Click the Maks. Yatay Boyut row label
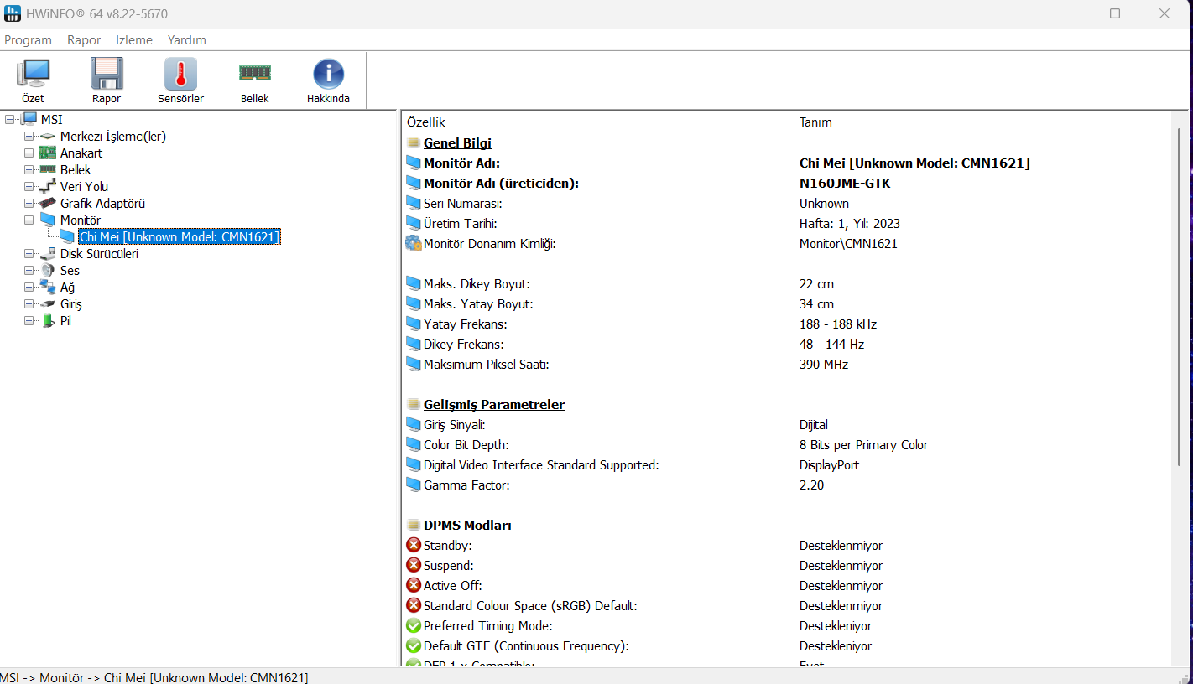Viewport: 1193px width, 684px height. click(x=478, y=304)
